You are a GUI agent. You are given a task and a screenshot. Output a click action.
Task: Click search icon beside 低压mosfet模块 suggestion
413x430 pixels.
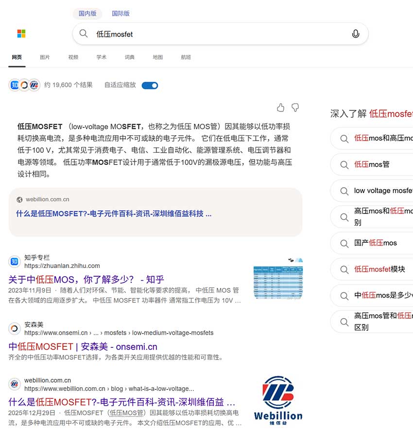pos(344,270)
